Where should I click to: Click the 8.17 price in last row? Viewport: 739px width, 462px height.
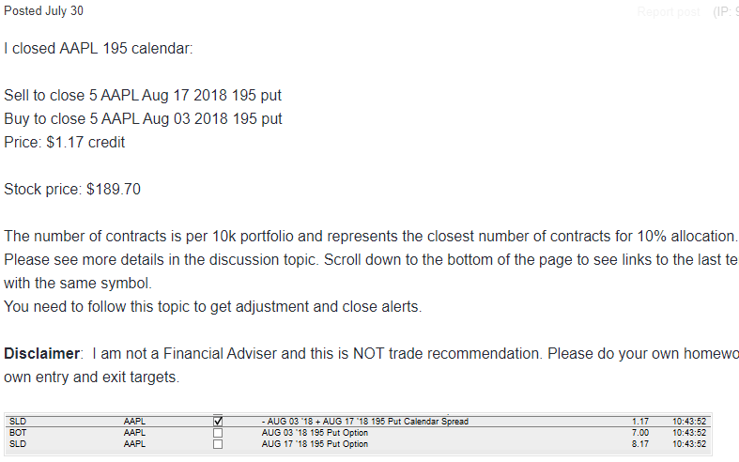(640, 444)
